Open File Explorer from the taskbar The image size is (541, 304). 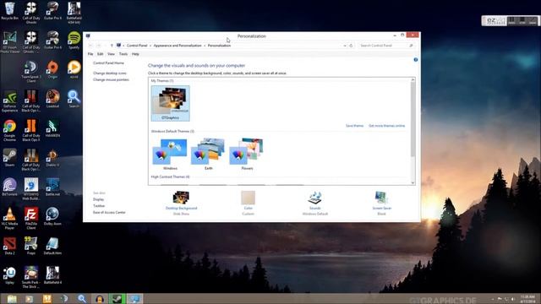(x=12, y=298)
